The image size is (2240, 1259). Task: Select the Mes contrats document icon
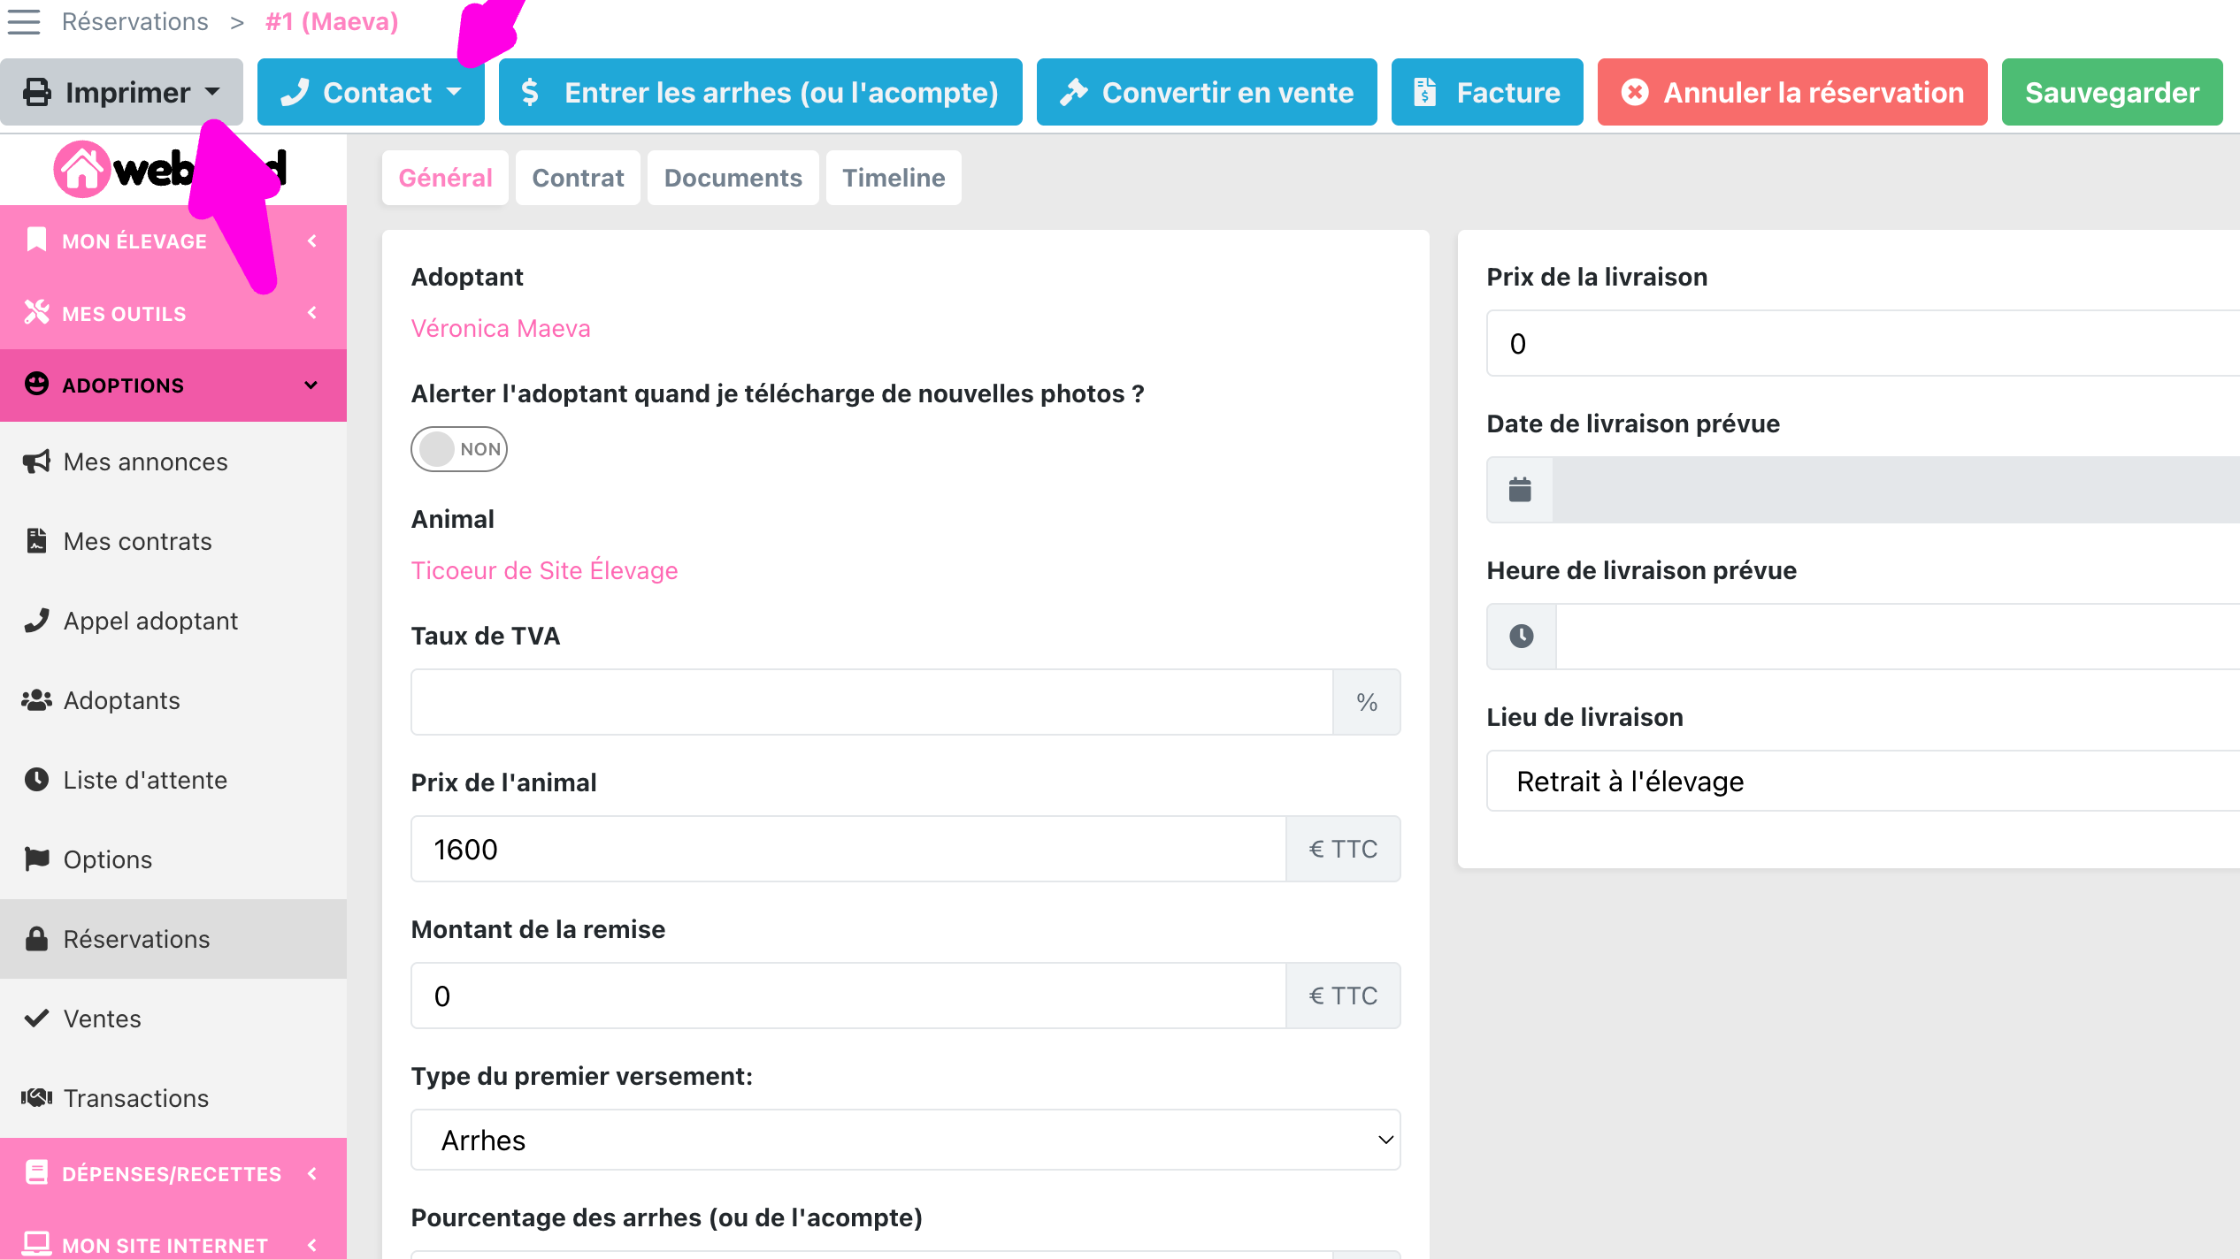35,540
